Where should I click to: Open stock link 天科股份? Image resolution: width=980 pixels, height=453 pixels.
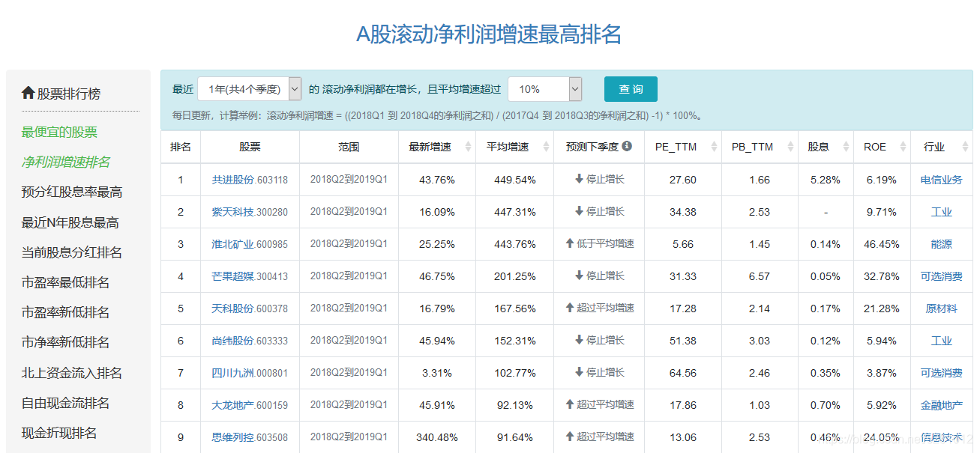coord(232,308)
